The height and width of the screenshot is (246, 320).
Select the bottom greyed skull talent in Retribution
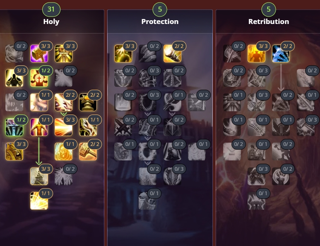pos(256,201)
